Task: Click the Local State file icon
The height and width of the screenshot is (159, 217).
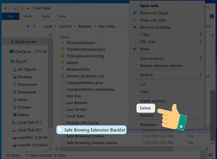Action: (63, 116)
